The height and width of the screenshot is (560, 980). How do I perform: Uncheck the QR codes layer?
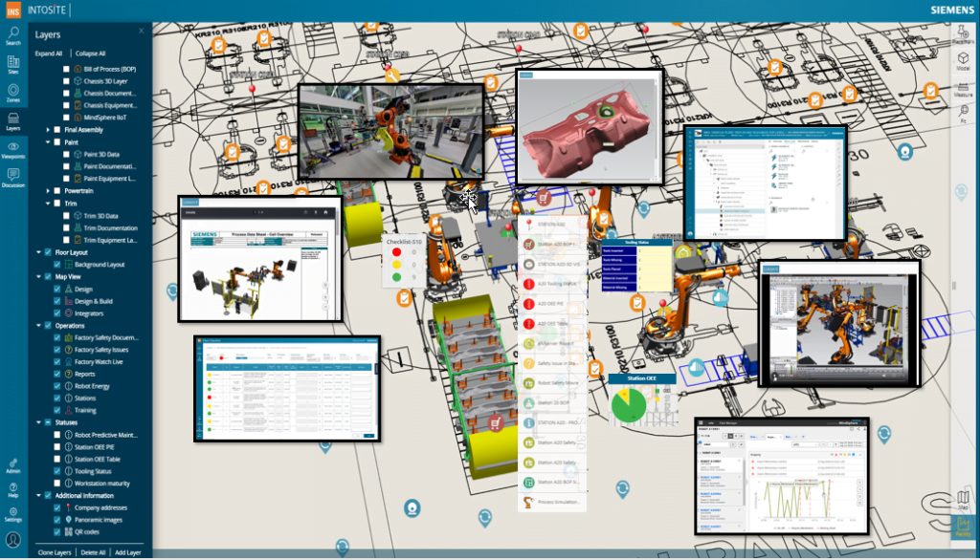tap(56, 532)
